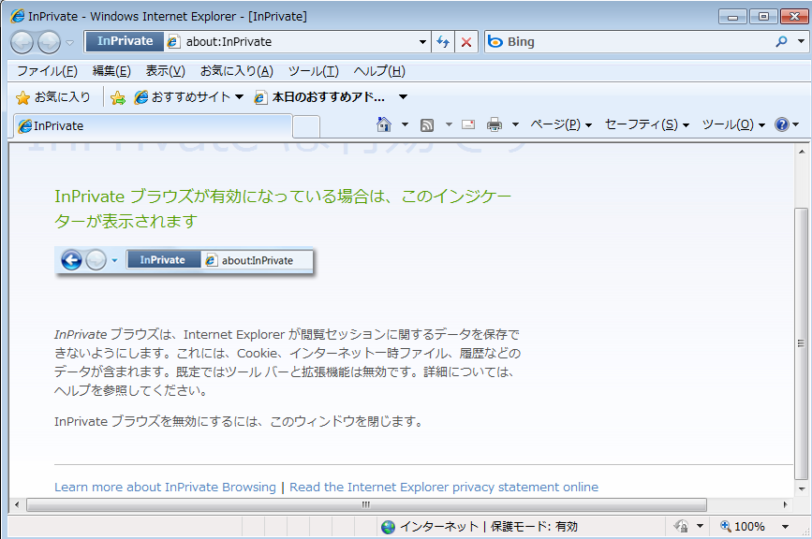Click the InPrivate indicator in address bar
This screenshot has height=539, width=812.
click(125, 41)
